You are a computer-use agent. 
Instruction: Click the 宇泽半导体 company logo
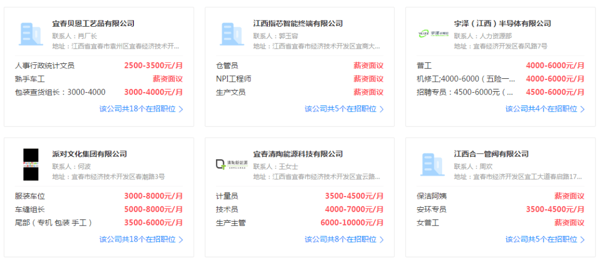(432, 34)
